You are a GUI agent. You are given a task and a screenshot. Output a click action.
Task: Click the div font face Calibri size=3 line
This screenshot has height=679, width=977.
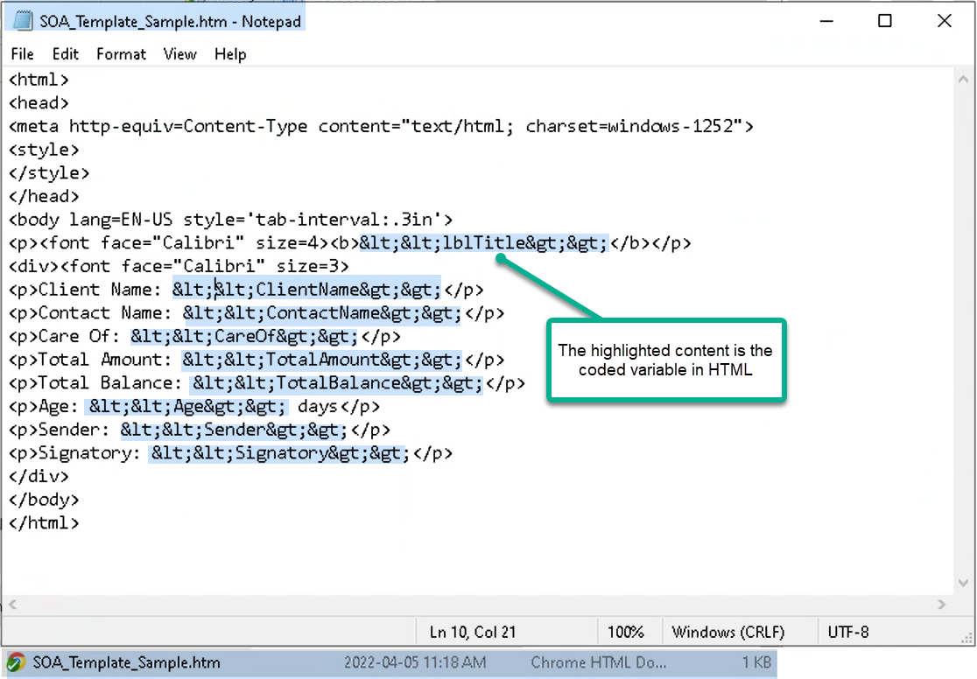[x=179, y=267]
